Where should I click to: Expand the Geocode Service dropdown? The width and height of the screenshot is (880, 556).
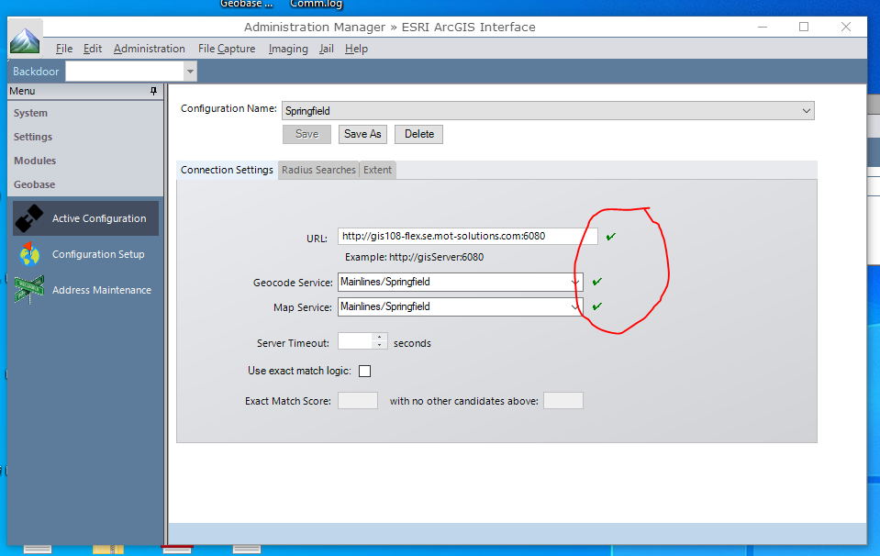coord(575,282)
